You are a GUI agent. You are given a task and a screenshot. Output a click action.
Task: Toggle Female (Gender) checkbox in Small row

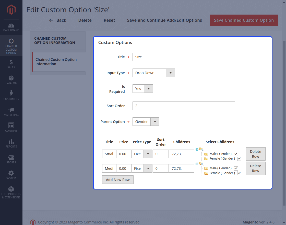[x=239, y=159]
